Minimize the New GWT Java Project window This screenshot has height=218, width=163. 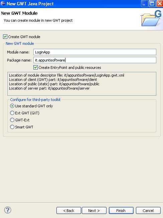[x=144, y=4]
